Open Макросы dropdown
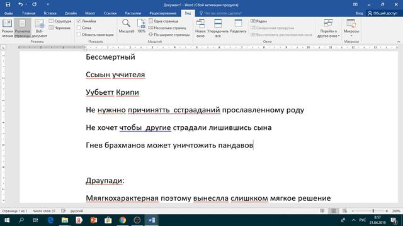Screen dimensions: 403x226 [351, 28]
